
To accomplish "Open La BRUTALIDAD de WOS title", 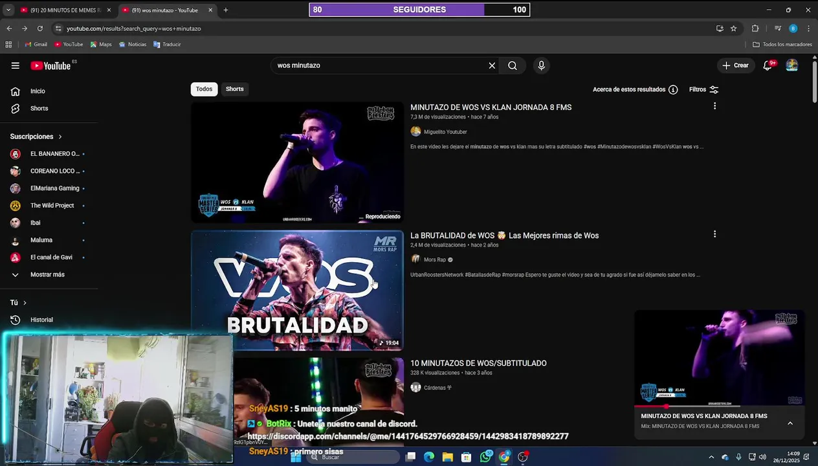I will pos(505,236).
